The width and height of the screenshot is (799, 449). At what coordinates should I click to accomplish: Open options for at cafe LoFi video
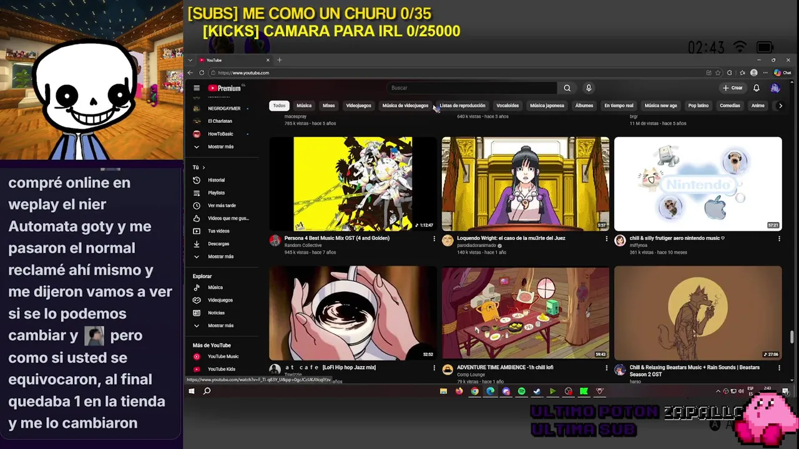[434, 368]
